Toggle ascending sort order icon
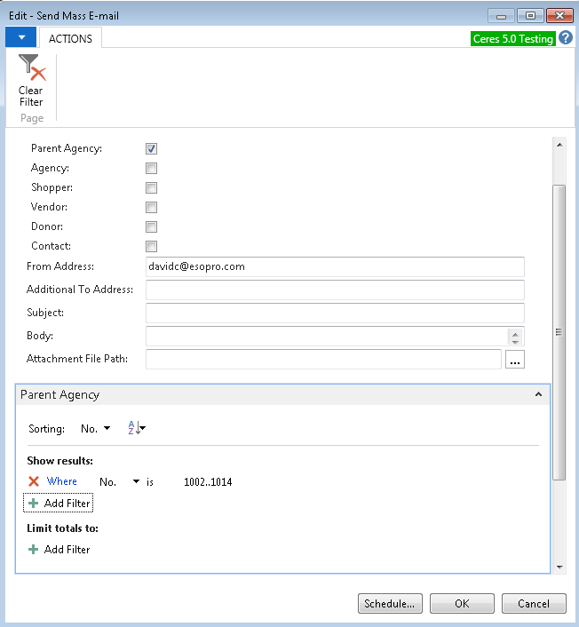This screenshot has width=579, height=627. (x=136, y=428)
